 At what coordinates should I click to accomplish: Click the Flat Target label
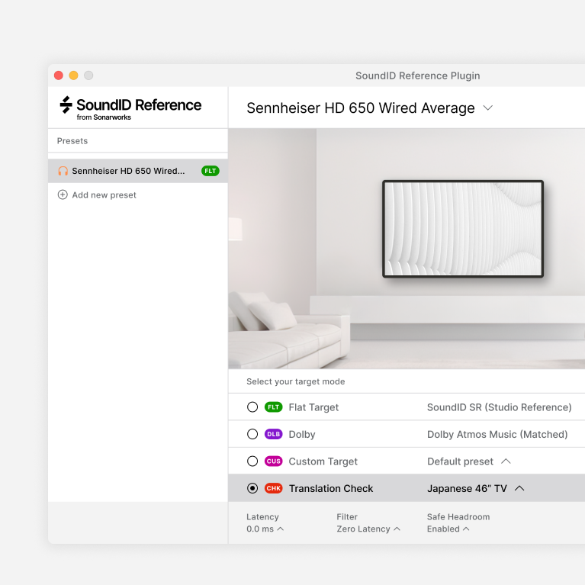(x=313, y=407)
